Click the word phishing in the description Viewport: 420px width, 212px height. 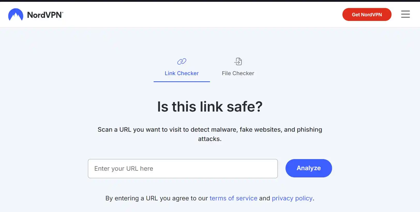tap(309, 130)
